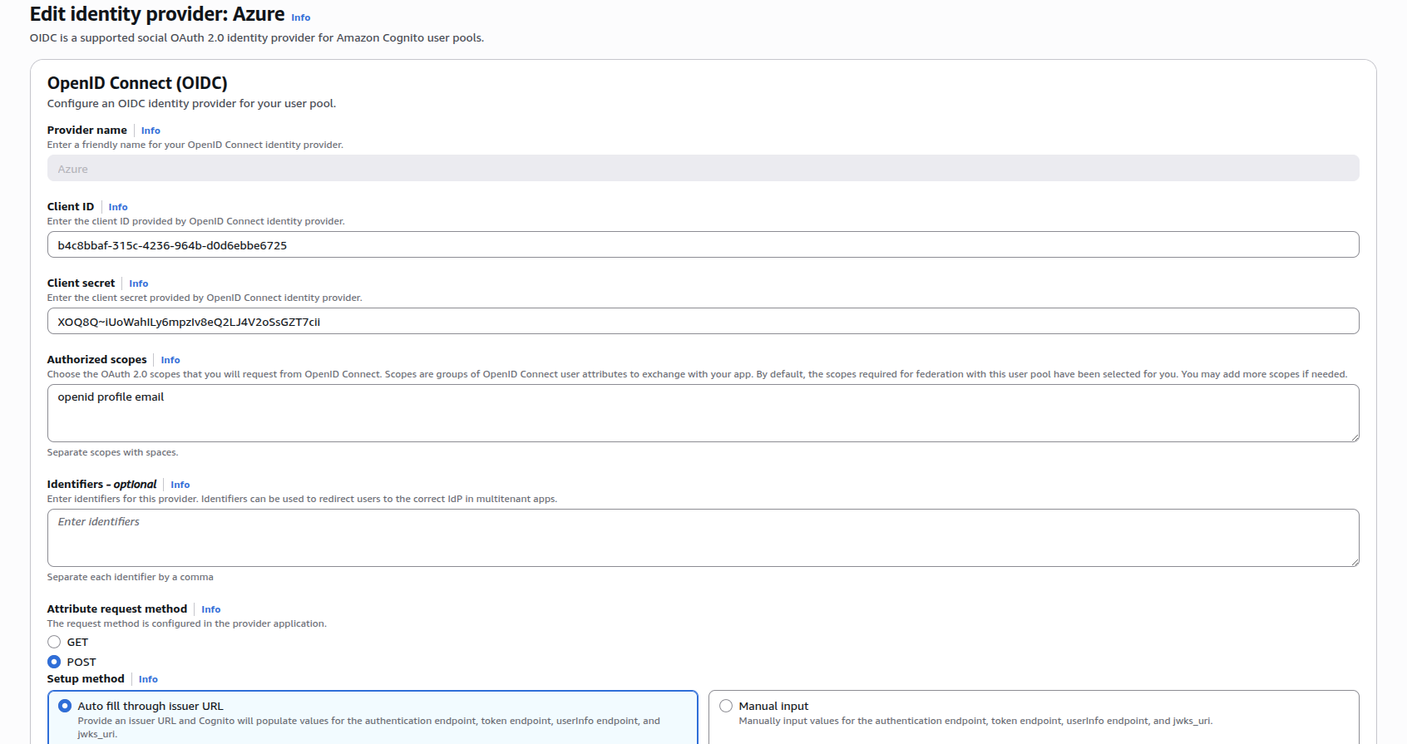Open the Client ID Info link

click(x=118, y=207)
